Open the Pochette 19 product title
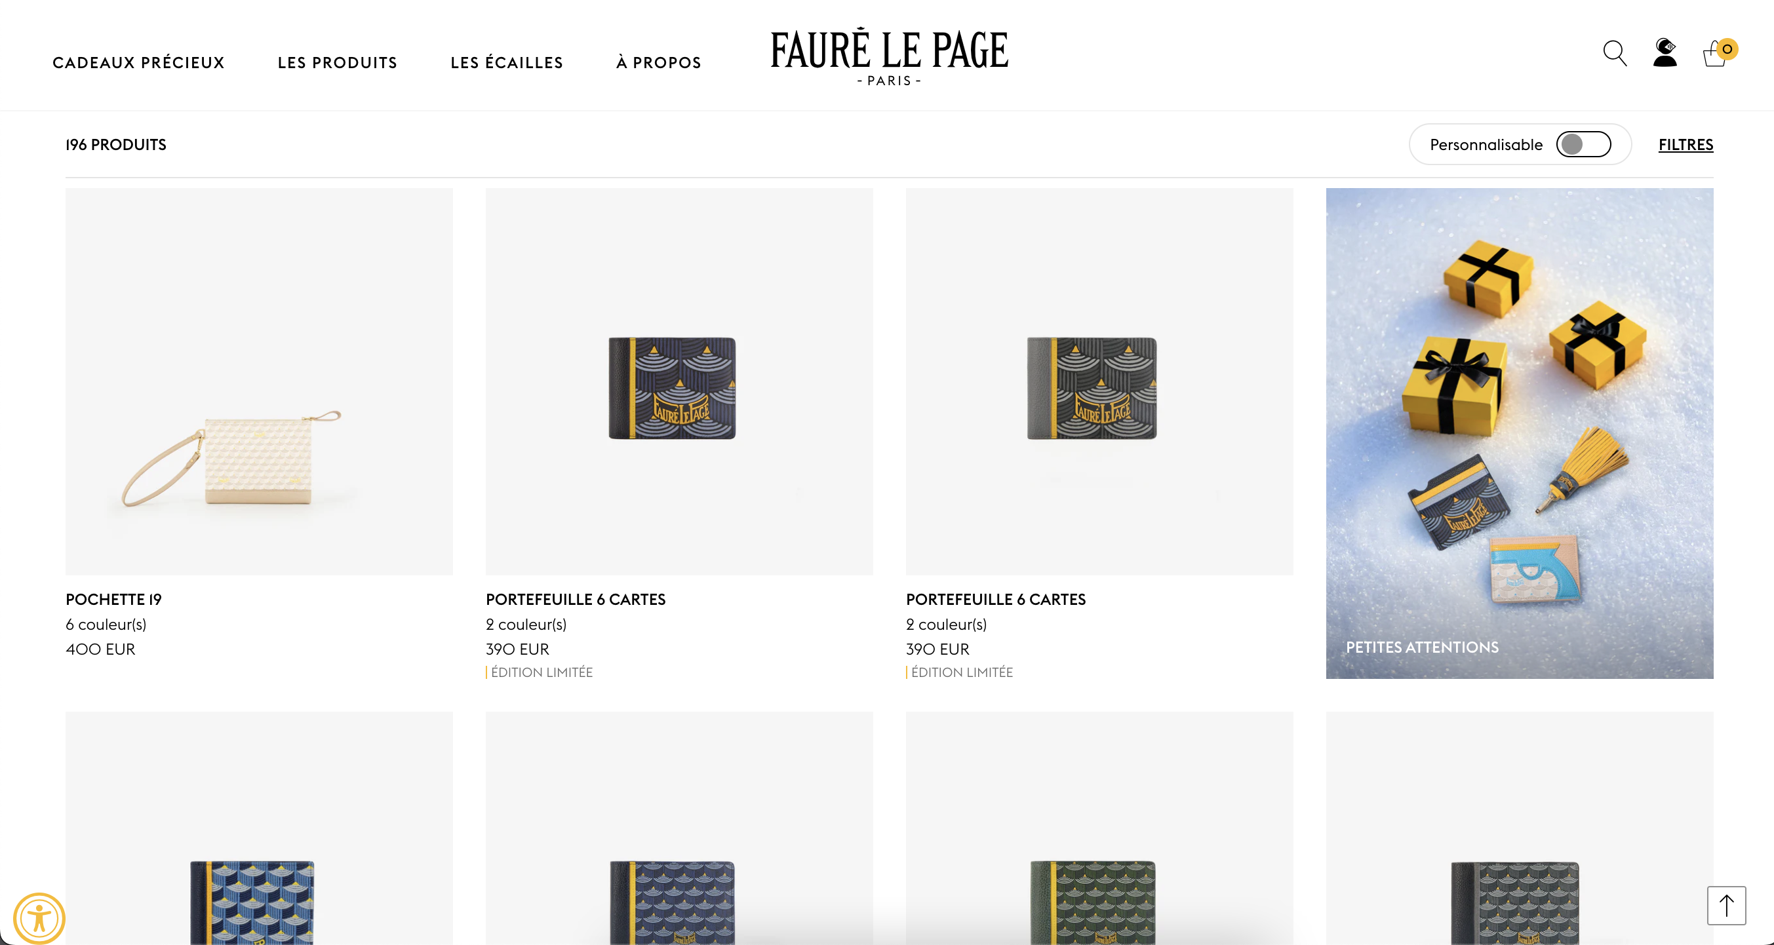The height and width of the screenshot is (945, 1774). 113,600
